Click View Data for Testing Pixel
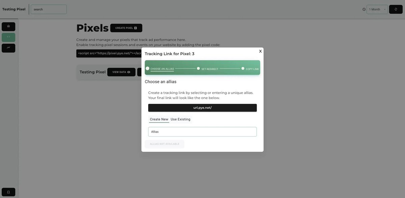Image resolution: width=405 pixels, height=198 pixels. pos(121,72)
